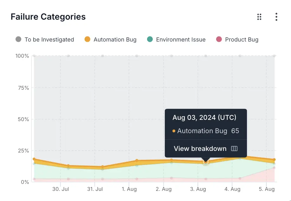Click the rightmost Automation Bug data point
Image resolution: width=291 pixels, height=201 pixels.
pyautogui.click(x=274, y=160)
